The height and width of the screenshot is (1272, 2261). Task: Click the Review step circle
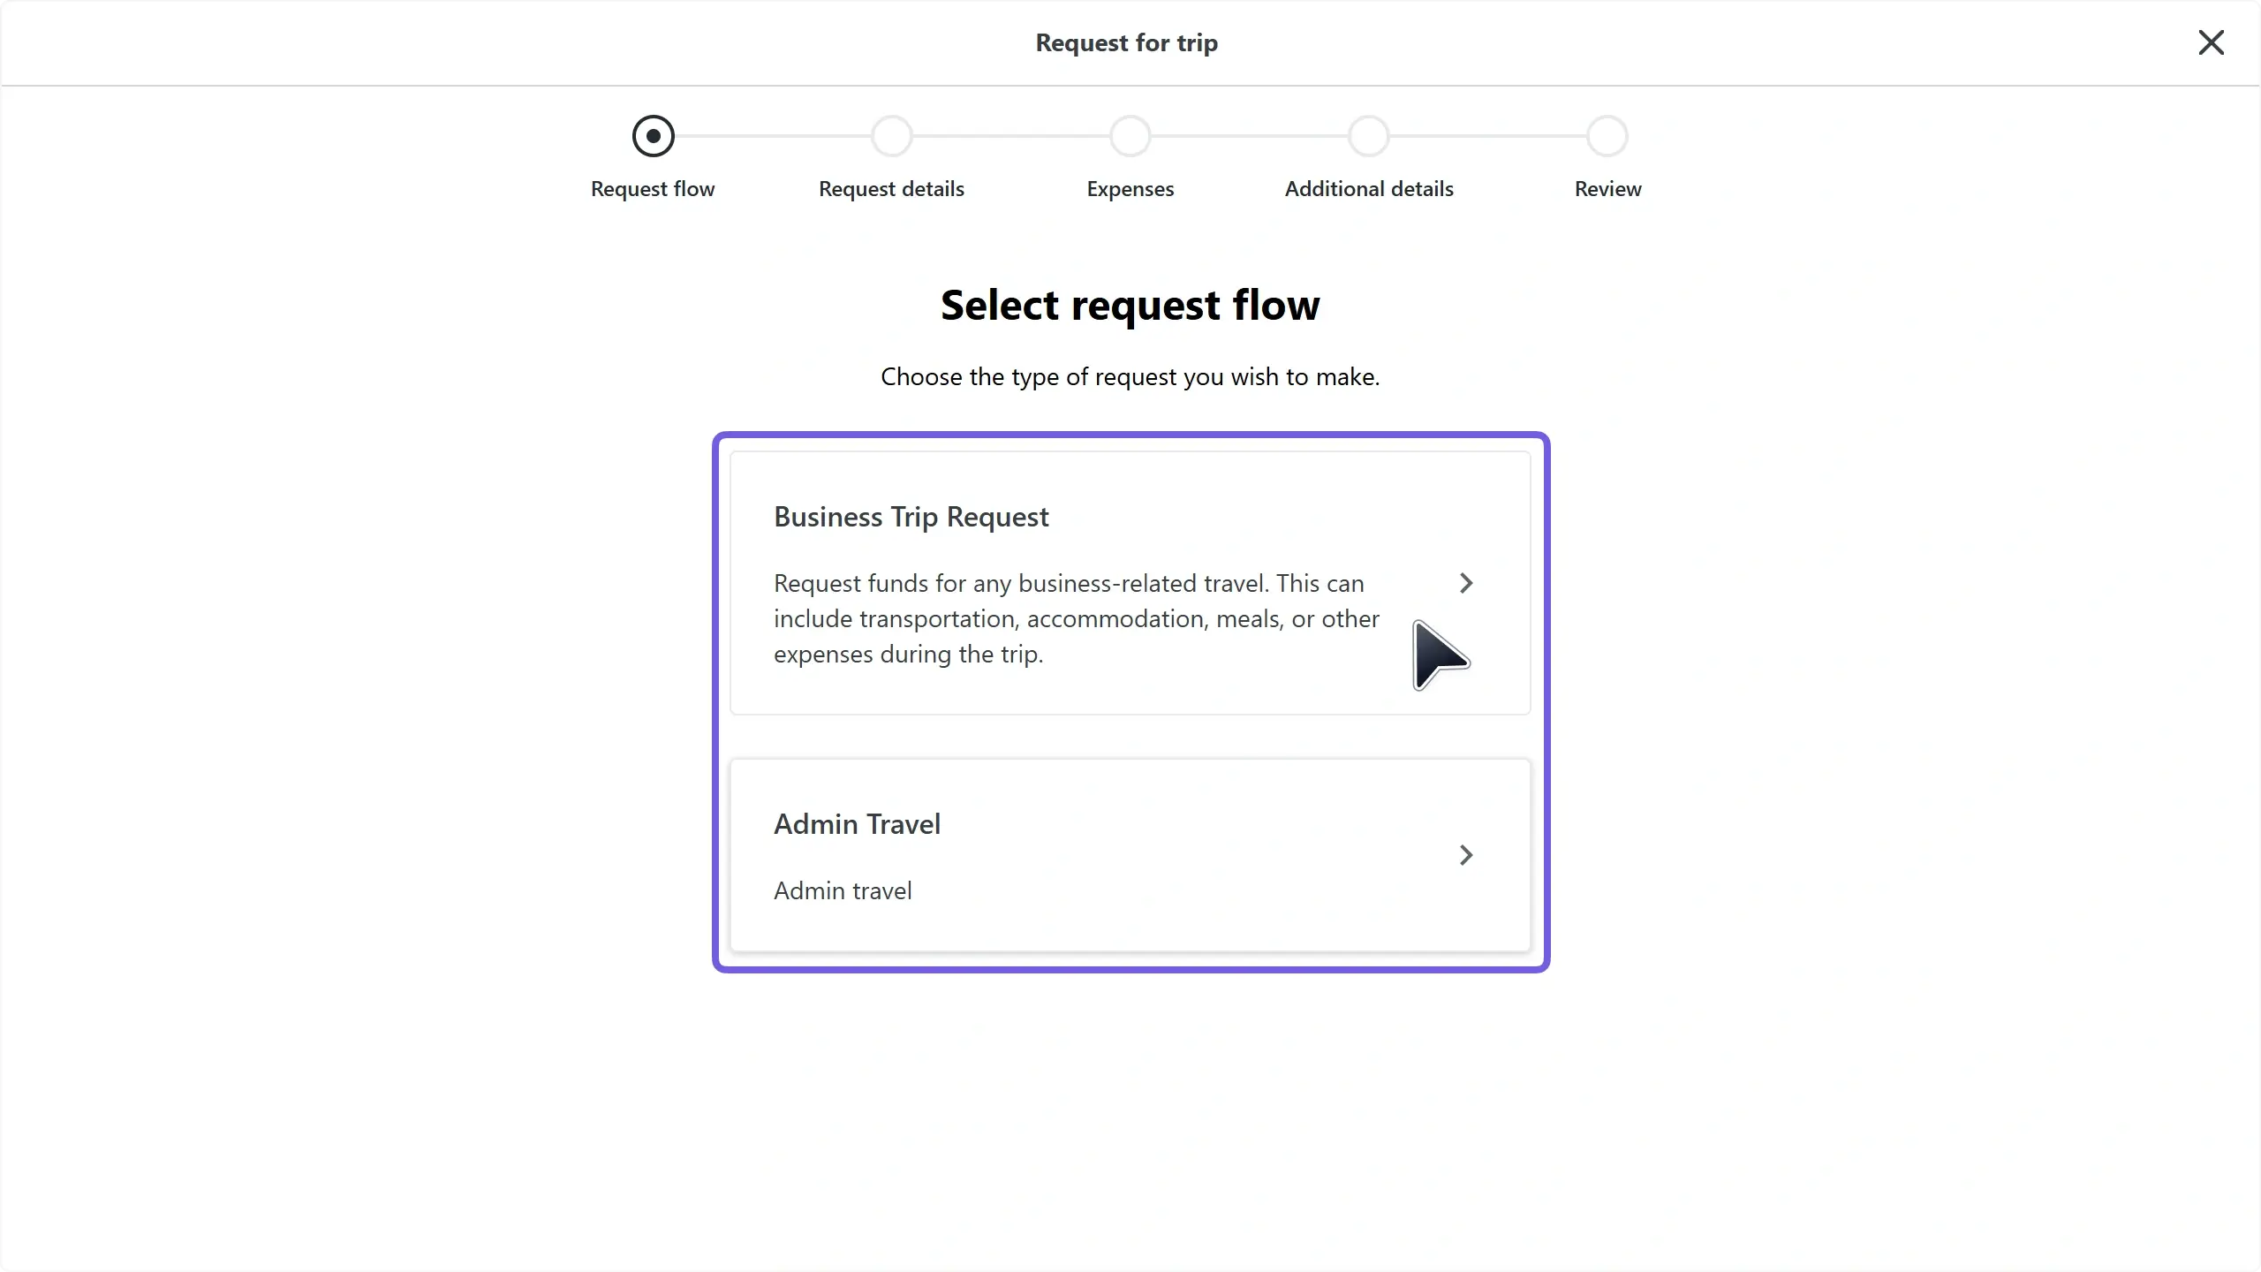pos(1607,136)
